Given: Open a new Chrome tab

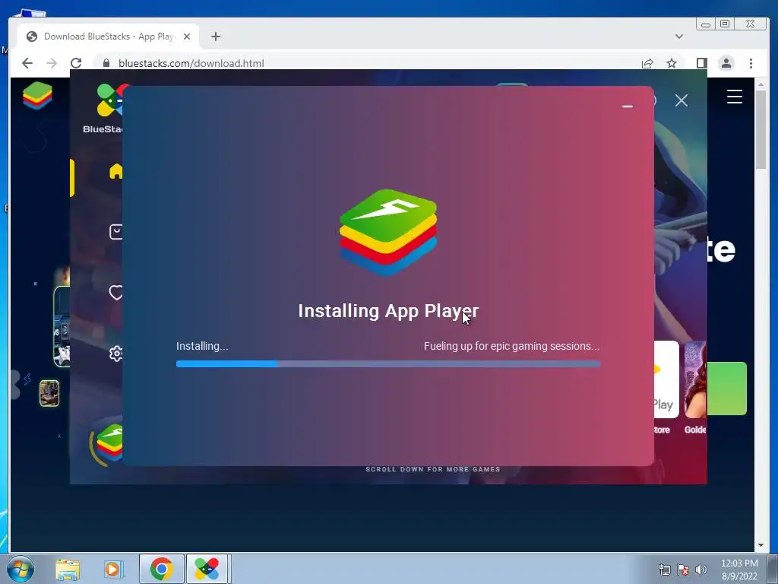Looking at the screenshot, I should [215, 36].
